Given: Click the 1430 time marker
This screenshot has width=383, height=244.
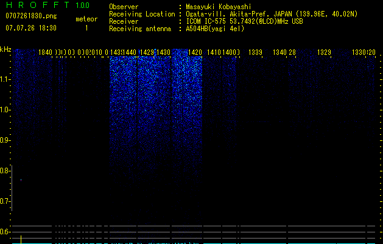Looking at the screenshot, I should coord(163,52).
